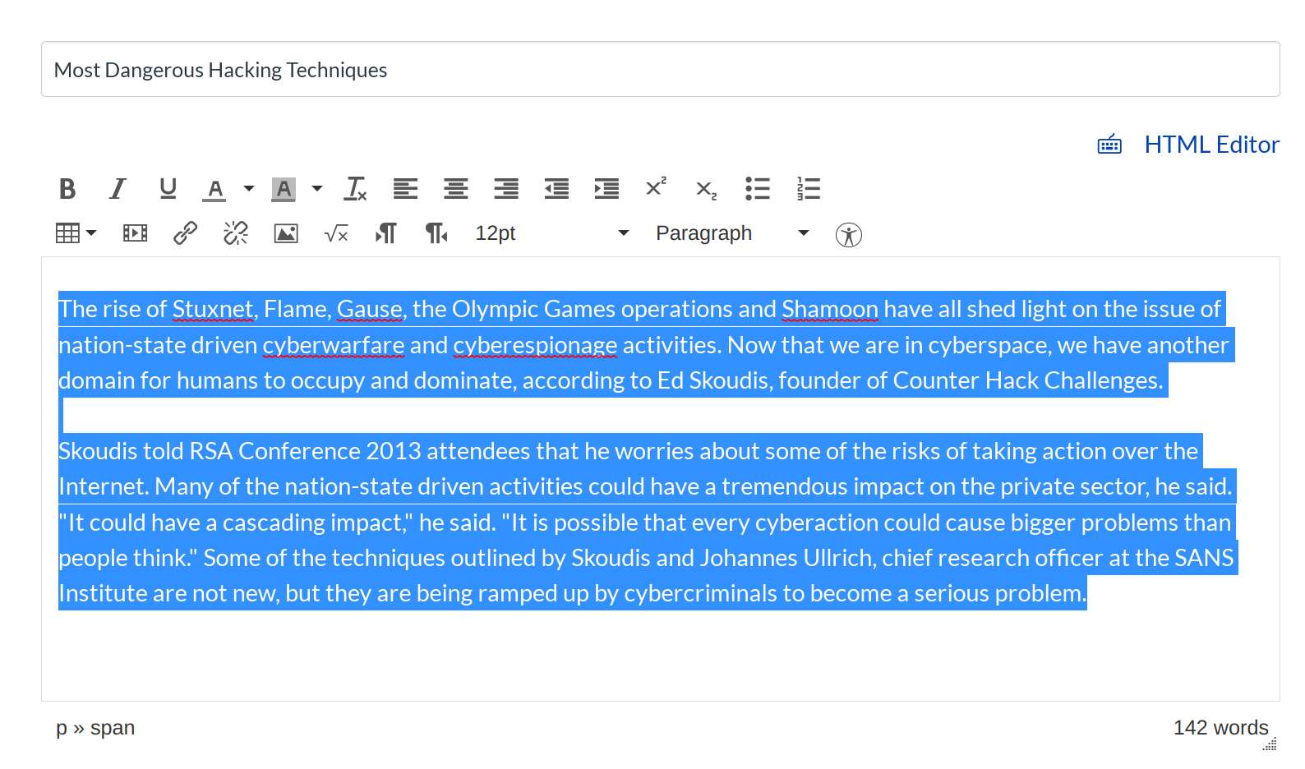Screen dimensions: 1305x769
Task: Insert a bulleted list
Action: click(757, 189)
